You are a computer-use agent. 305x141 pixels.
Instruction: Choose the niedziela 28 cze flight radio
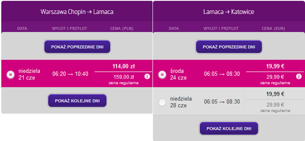point(162,102)
